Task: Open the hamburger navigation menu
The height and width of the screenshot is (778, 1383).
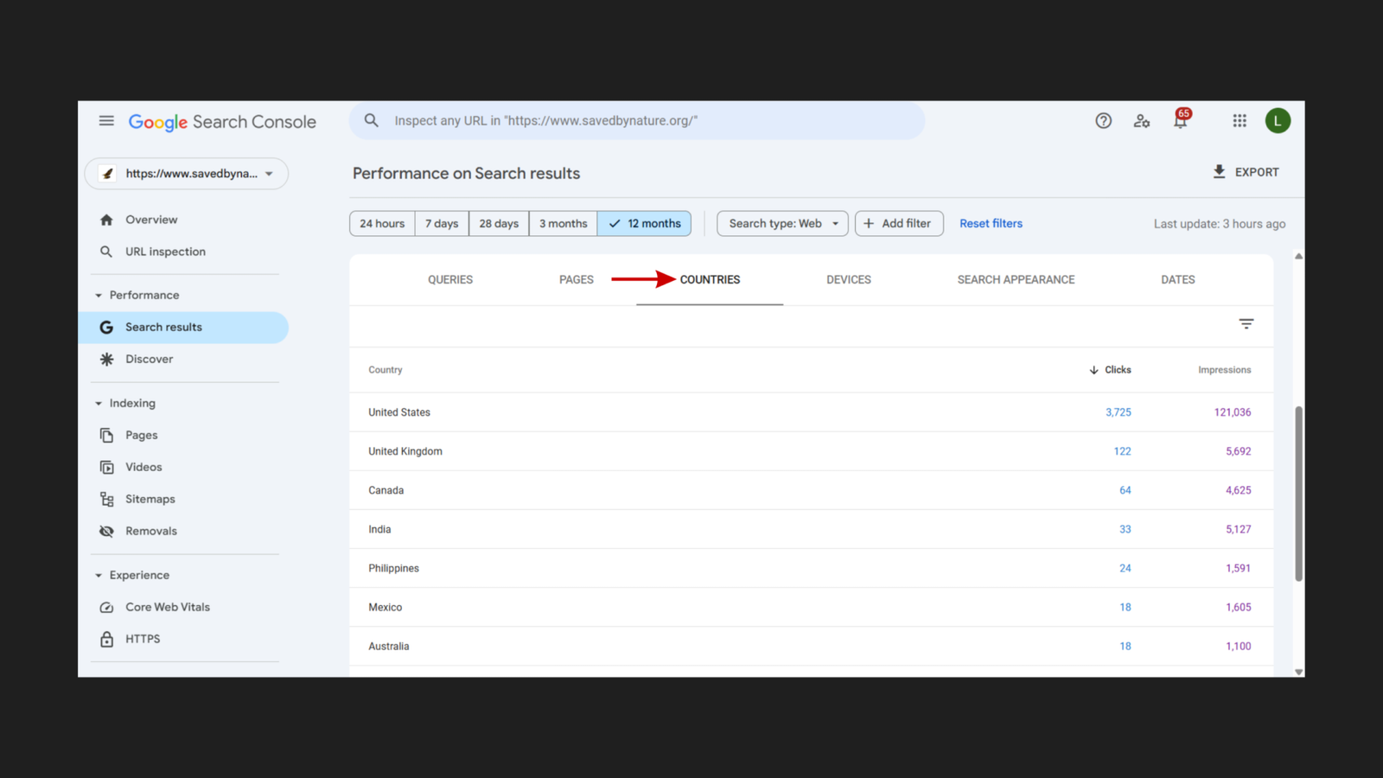Action: 106,121
